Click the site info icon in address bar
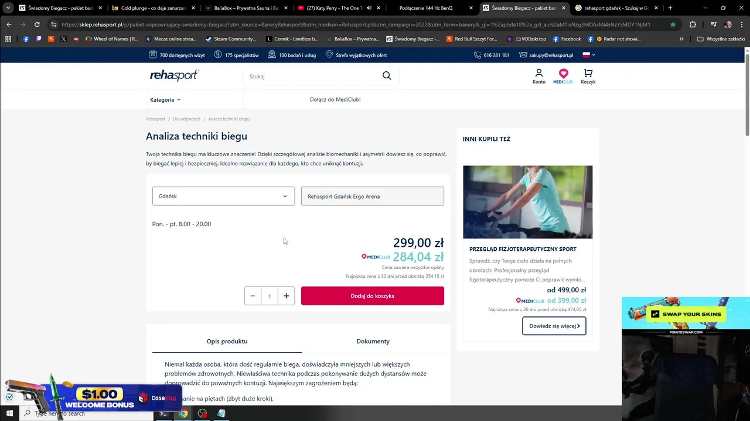This screenshot has height=421, width=750. click(x=54, y=25)
